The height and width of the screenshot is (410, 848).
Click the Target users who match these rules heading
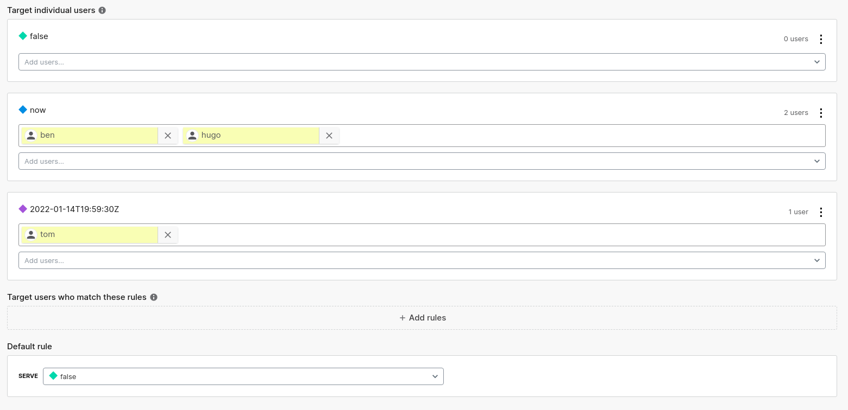[x=77, y=297]
